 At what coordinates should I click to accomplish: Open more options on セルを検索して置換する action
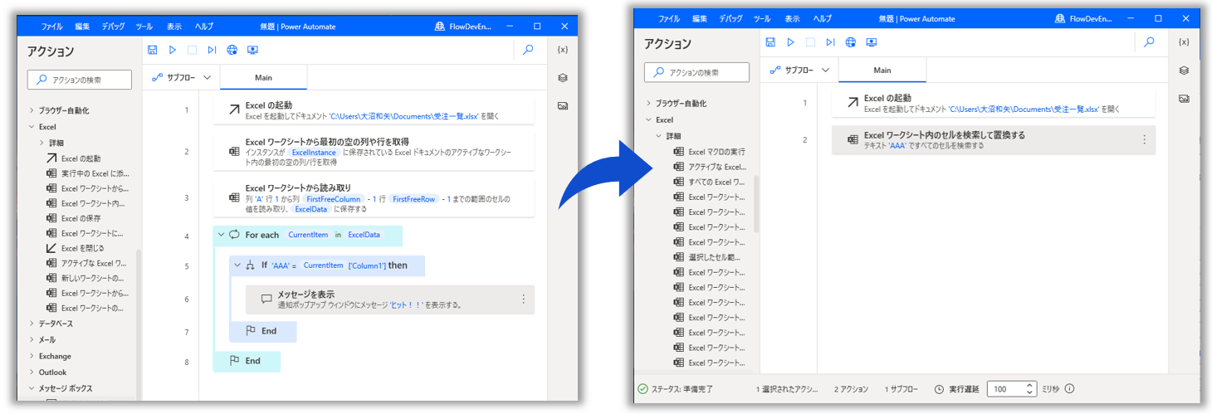1144,140
